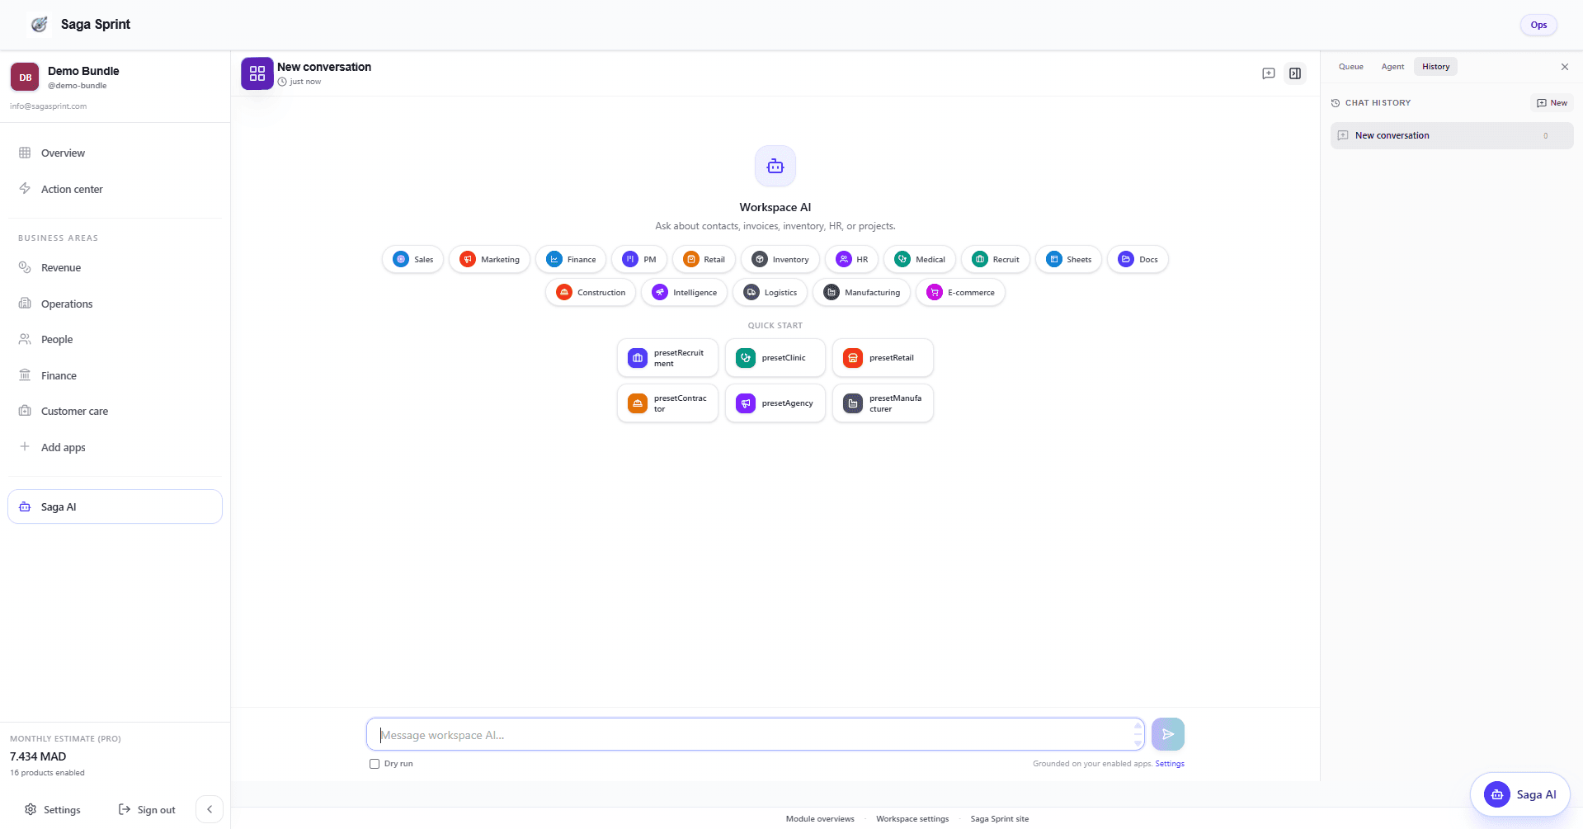Click the send message arrow button

coord(1168,734)
